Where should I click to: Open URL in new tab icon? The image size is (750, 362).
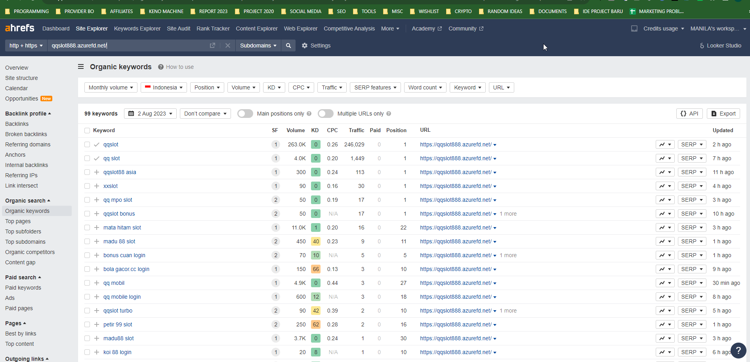click(x=212, y=45)
